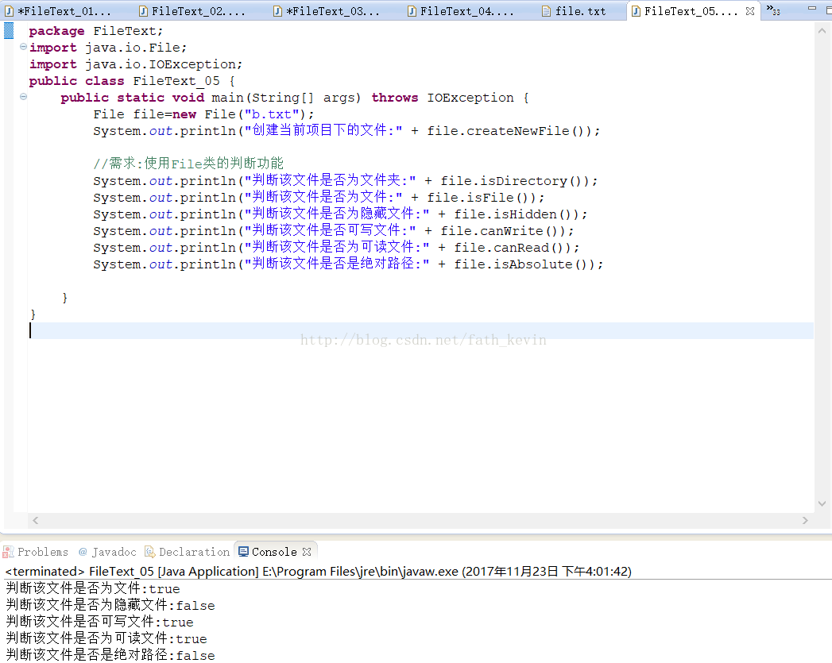Click "file.isAbsolute()" in the code
Screen dimensions: 832x663
point(524,264)
